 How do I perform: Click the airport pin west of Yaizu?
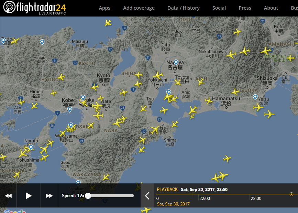click(x=255, y=97)
